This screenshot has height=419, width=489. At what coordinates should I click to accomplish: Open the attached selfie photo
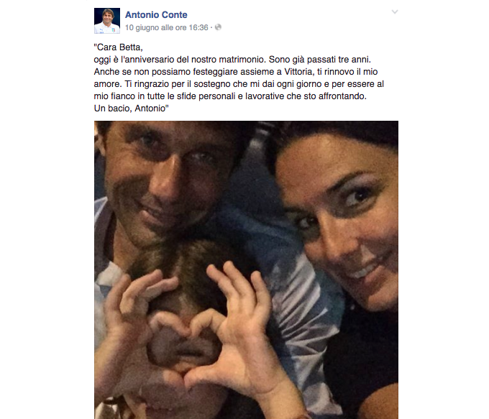(246, 270)
